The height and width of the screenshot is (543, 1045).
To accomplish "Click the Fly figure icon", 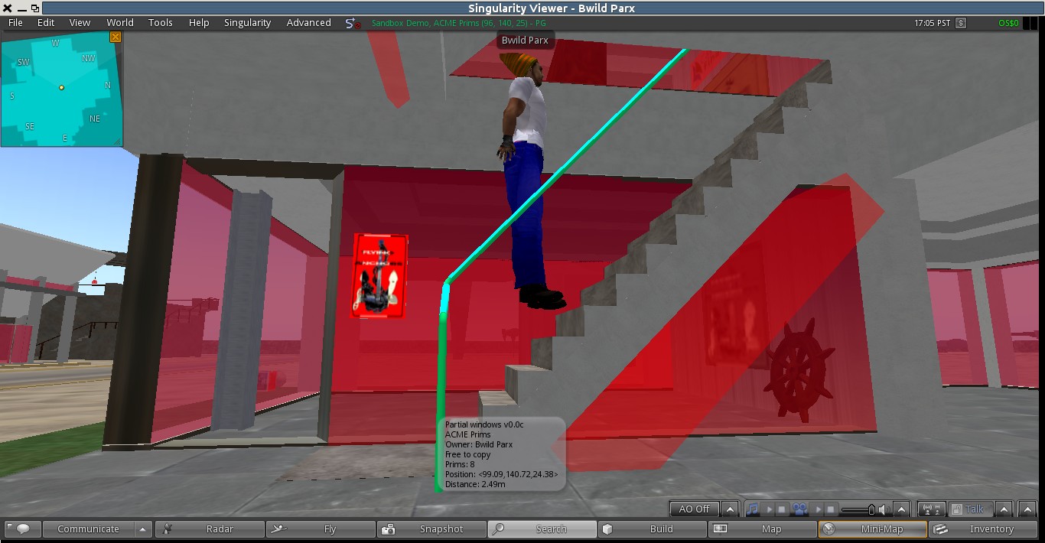I will click(279, 528).
